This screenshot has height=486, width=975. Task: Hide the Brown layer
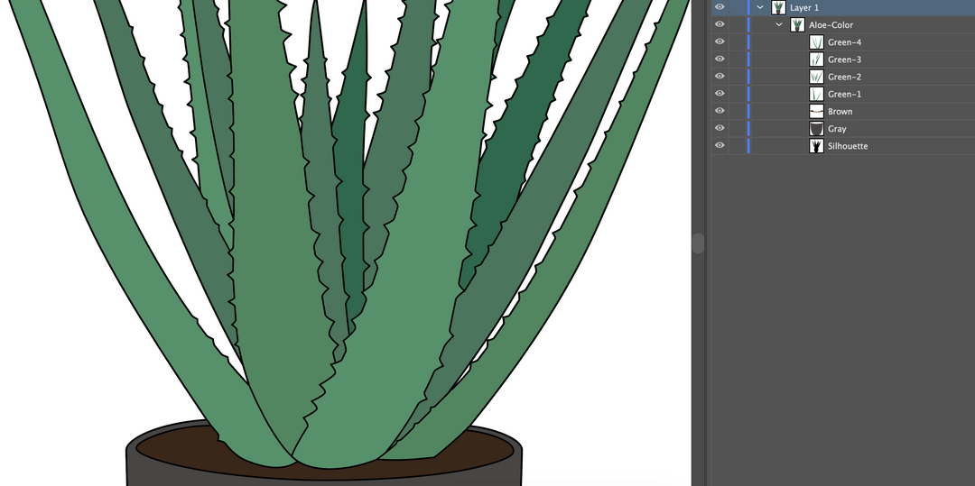[720, 111]
